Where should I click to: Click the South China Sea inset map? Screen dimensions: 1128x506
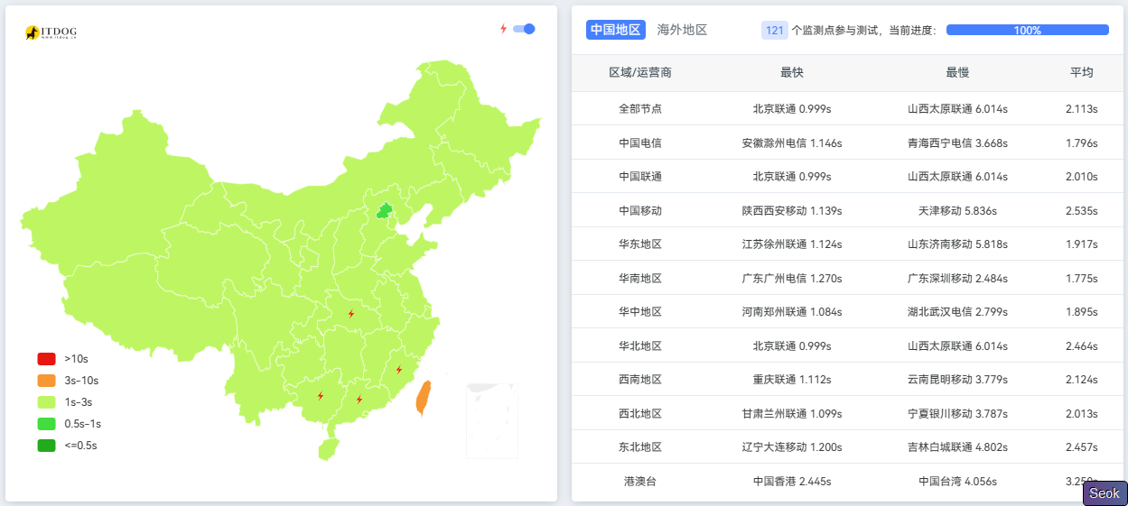point(492,421)
